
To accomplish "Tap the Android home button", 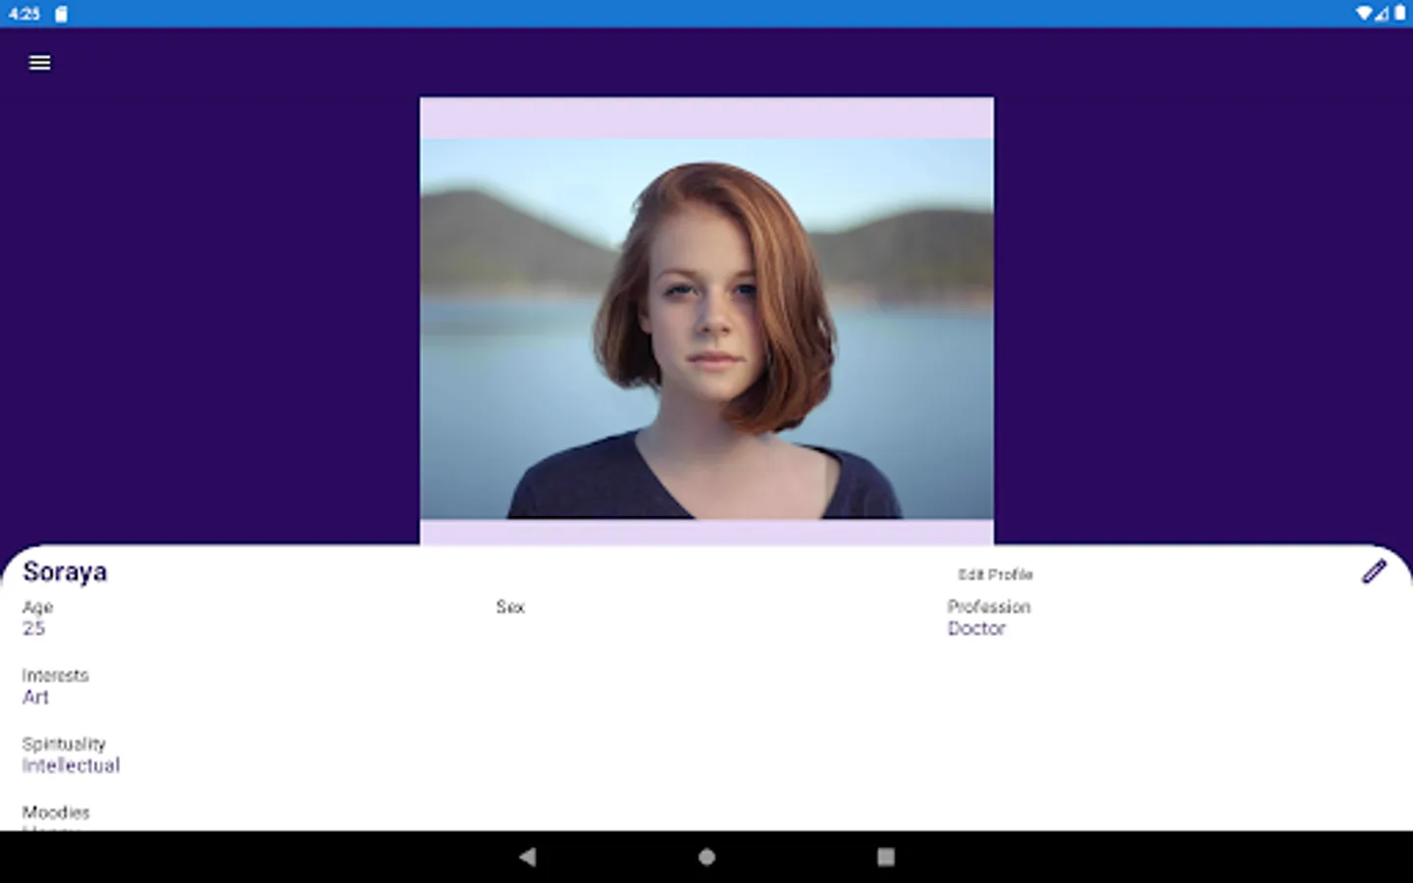I will [x=706, y=857].
